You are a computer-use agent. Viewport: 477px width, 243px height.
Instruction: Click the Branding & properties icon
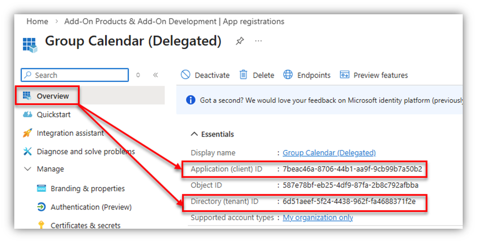coord(42,188)
